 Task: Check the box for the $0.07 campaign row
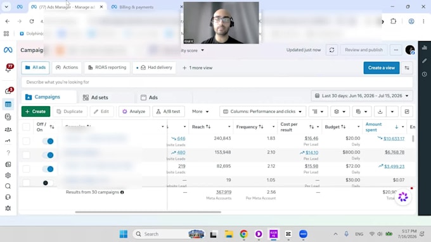(x=26, y=183)
